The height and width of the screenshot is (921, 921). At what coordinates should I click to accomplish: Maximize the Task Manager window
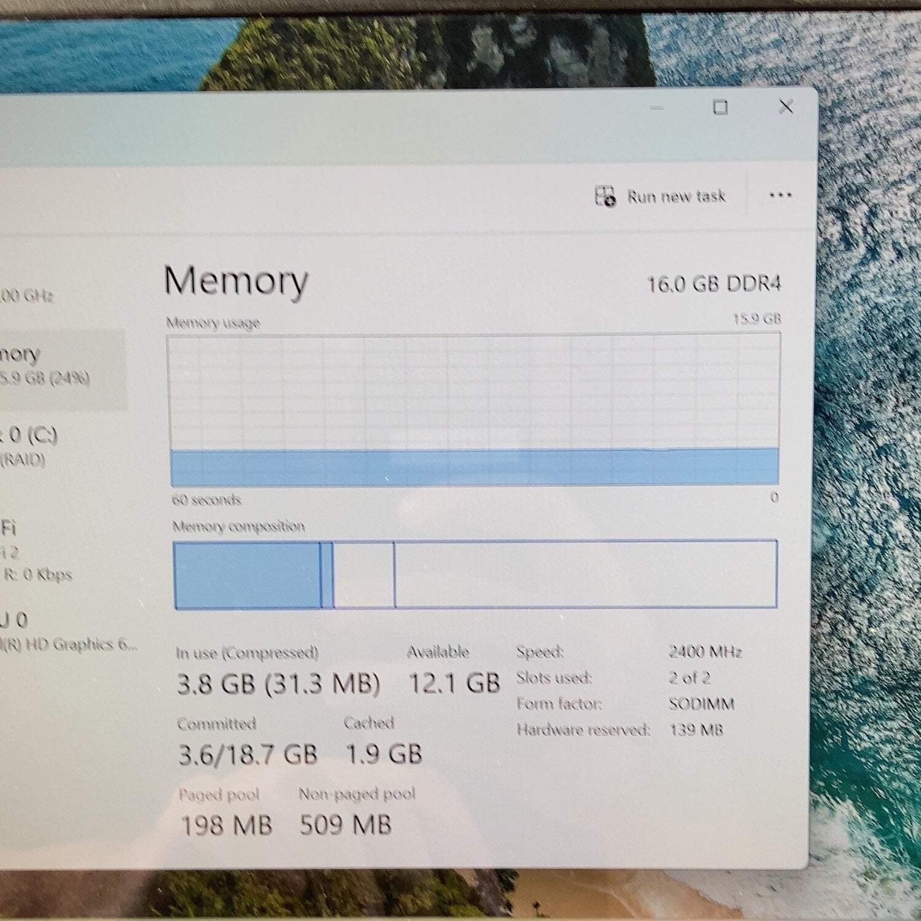point(720,107)
